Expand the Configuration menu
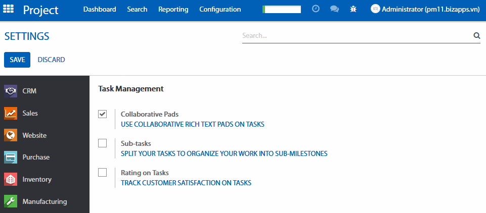Screen dimensions: 486x213 [x=220, y=9]
